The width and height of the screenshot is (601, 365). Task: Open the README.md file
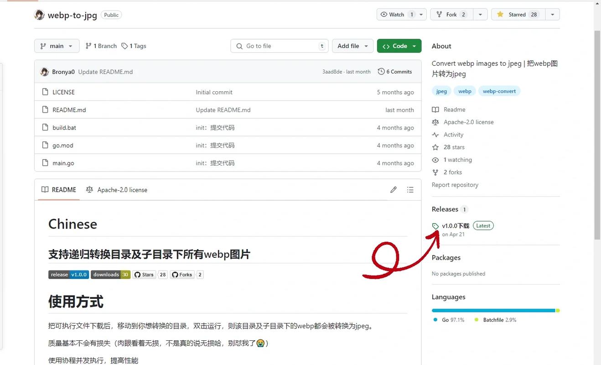[69, 109]
